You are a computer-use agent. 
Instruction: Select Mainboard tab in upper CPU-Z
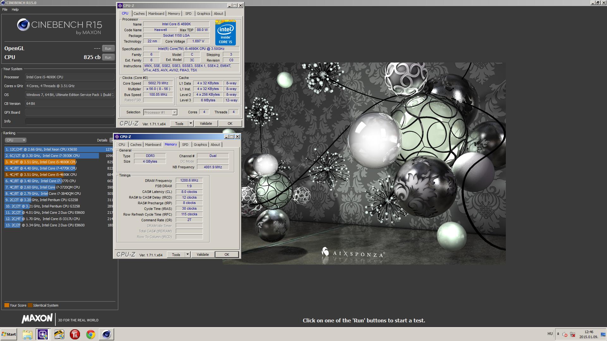click(156, 14)
